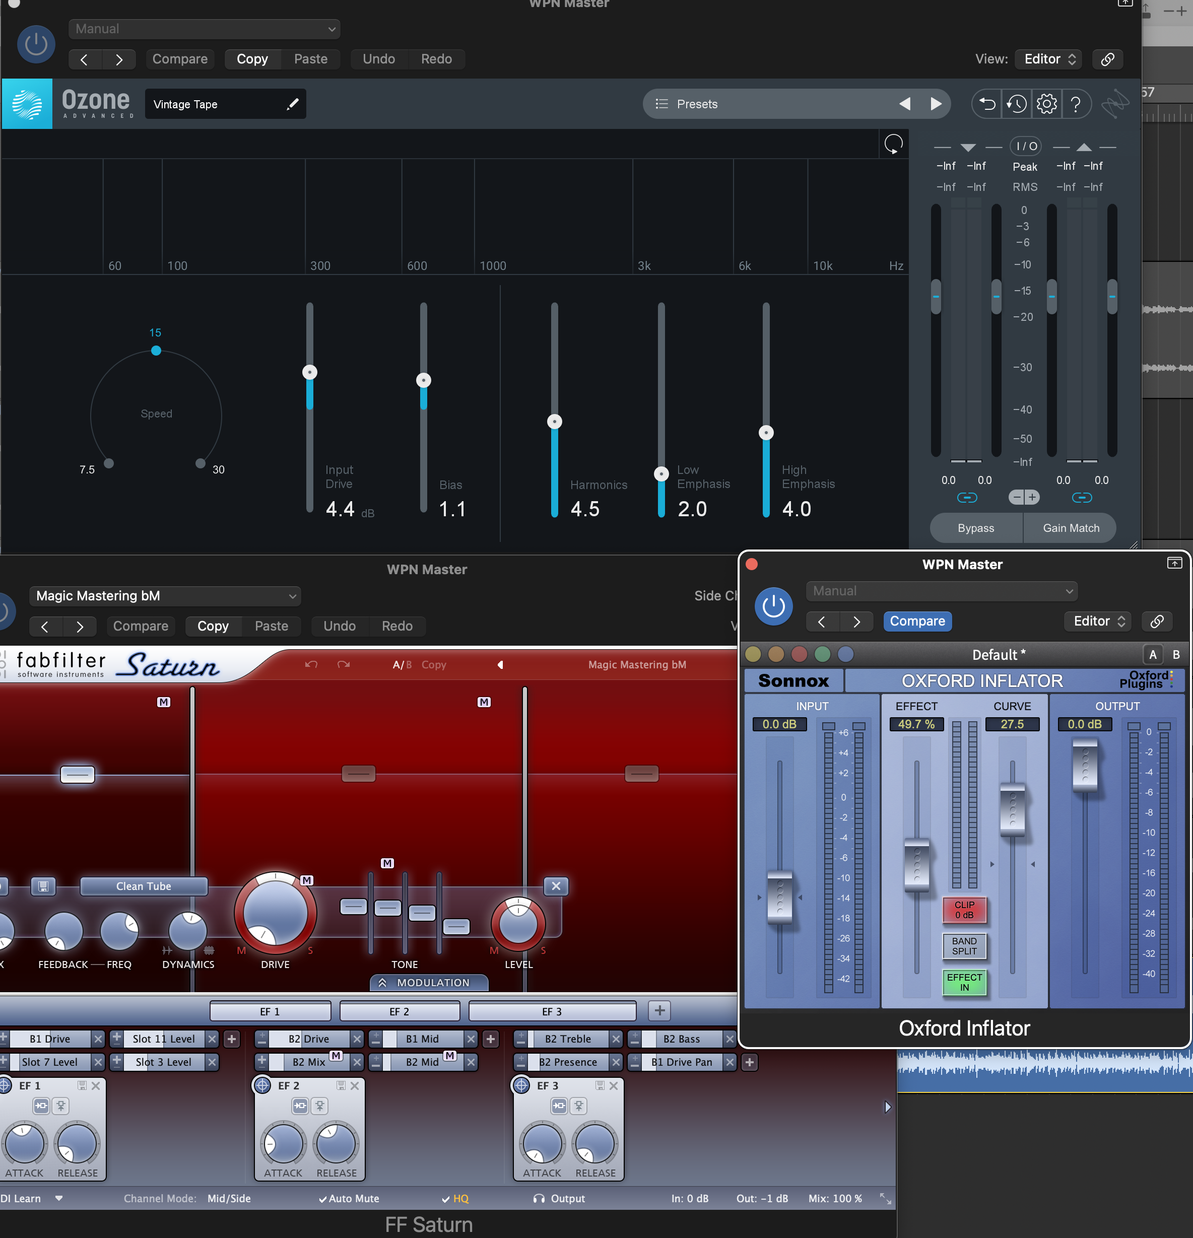Image resolution: width=1193 pixels, height=1238 pixels.
Task: Expand the MODULATION section
Action: [x=429, y=983]
